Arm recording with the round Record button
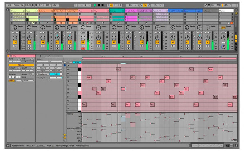The width and height of the screenshot is (244, 151). point(103,5)
